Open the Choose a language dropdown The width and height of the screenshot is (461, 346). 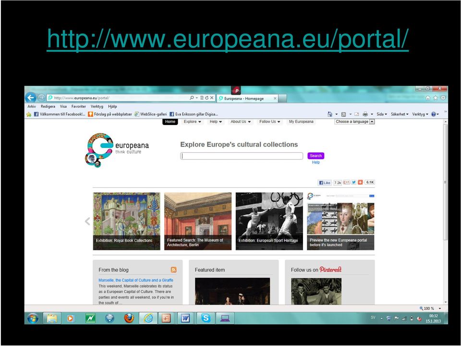(354, 122)
